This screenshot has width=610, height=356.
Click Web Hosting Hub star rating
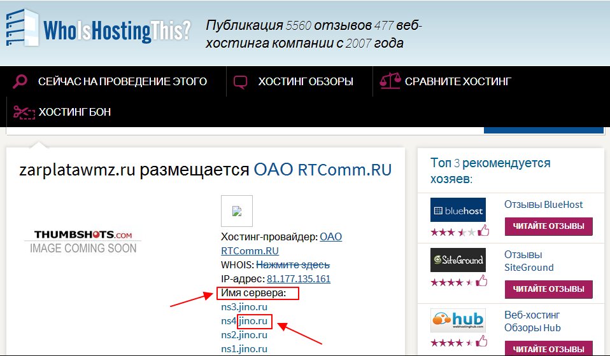click(452, 343)
